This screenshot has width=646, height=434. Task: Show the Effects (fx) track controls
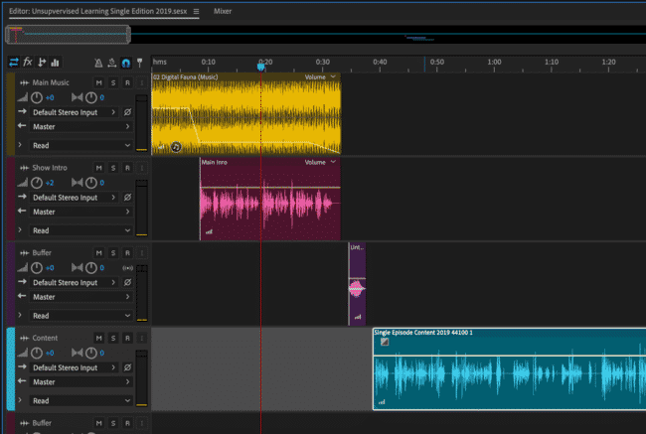click(28, 63)
